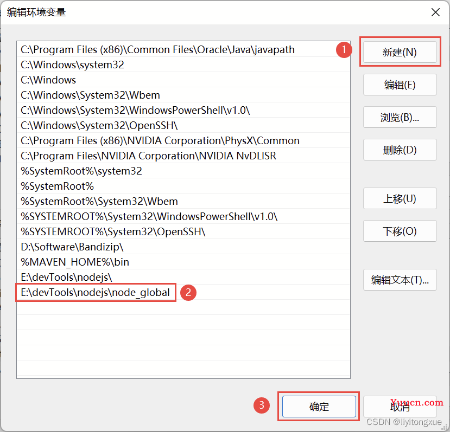This screenshot has width=450, height=432.
Task: Open 编辑文本(T)... text editor
Action: (400, 280)
